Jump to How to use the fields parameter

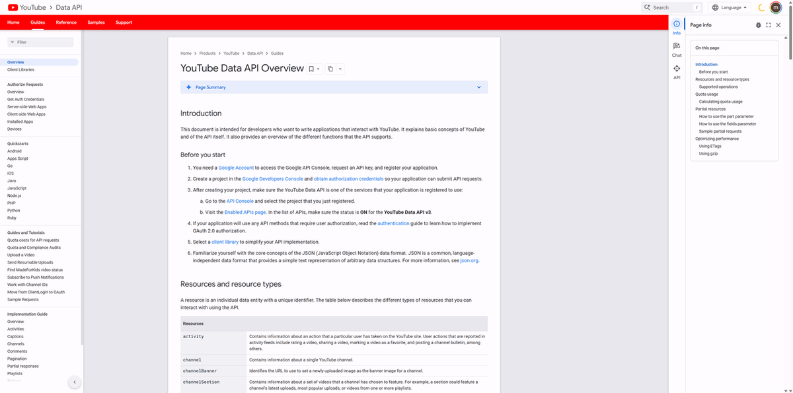[x=728, y=124]
